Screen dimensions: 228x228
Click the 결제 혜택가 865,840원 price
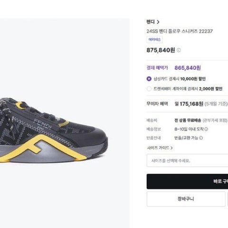[188, 68]
